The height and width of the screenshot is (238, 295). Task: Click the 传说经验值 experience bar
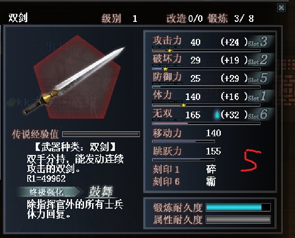pyautogui.click(x=101, y=134)
